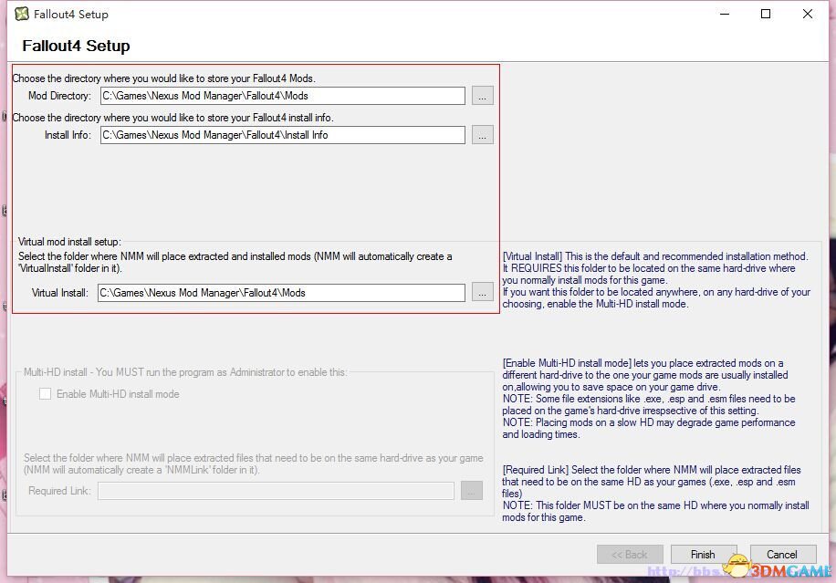Minimize the Fallout4 Setup window
Viewport: 836px width, 583px height.
pyautogui.click(x=724, y=14)
